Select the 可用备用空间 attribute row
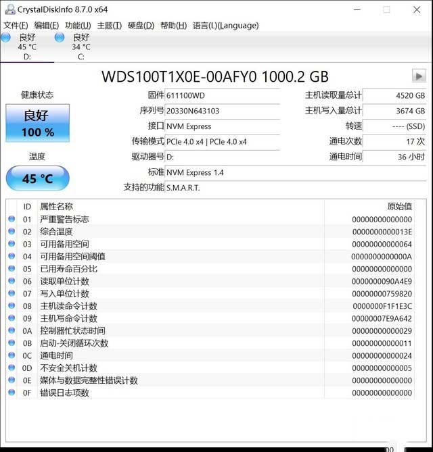Screen dimensions: 433x452 click(x=210, y=244)
